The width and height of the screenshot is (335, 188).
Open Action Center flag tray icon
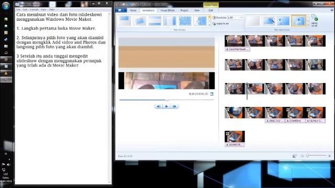click(x=4, y=164)
